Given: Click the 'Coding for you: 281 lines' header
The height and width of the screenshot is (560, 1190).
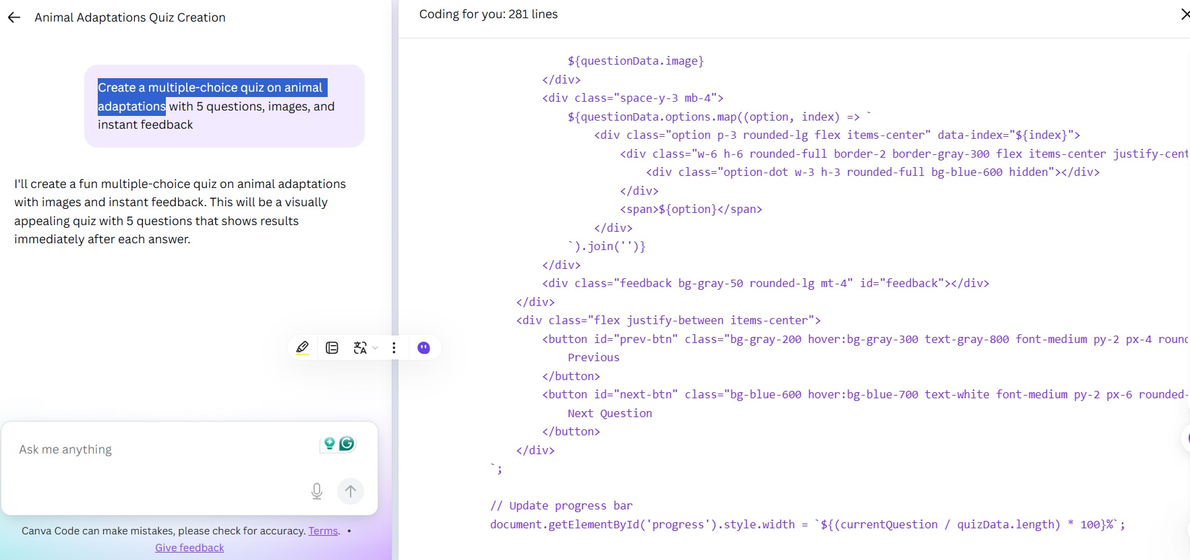Looking at the screenshot, I should [x=488, y=14].
